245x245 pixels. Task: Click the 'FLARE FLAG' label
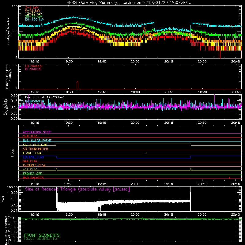[32, 153]
